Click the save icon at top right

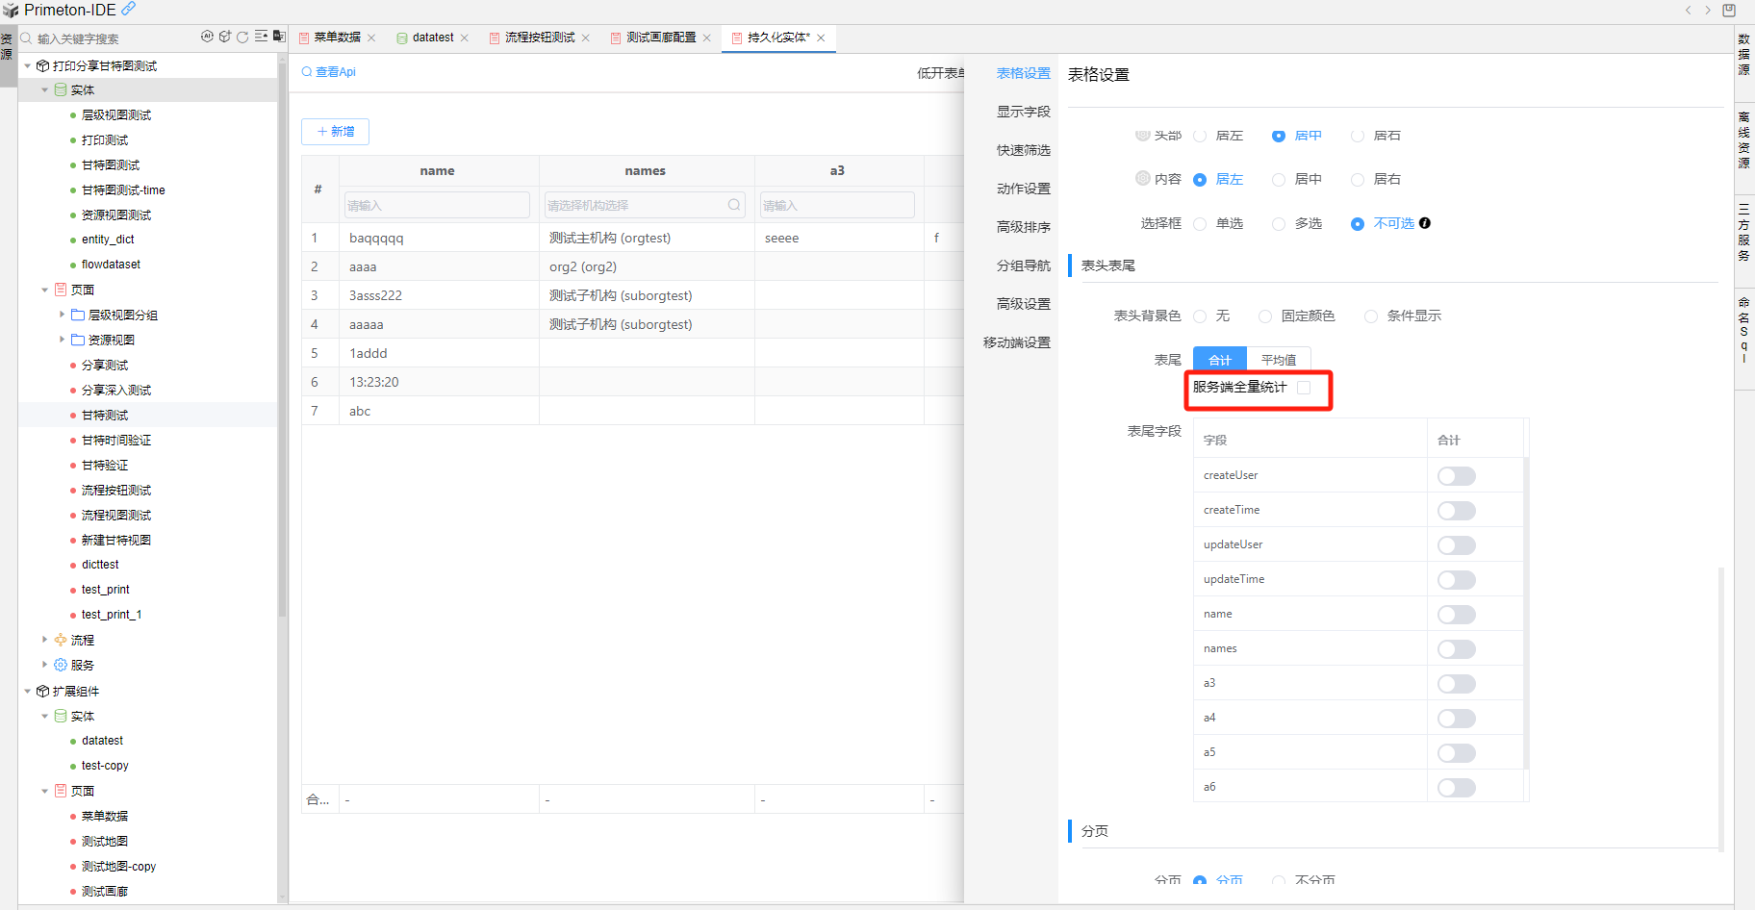coord(1729,10)
